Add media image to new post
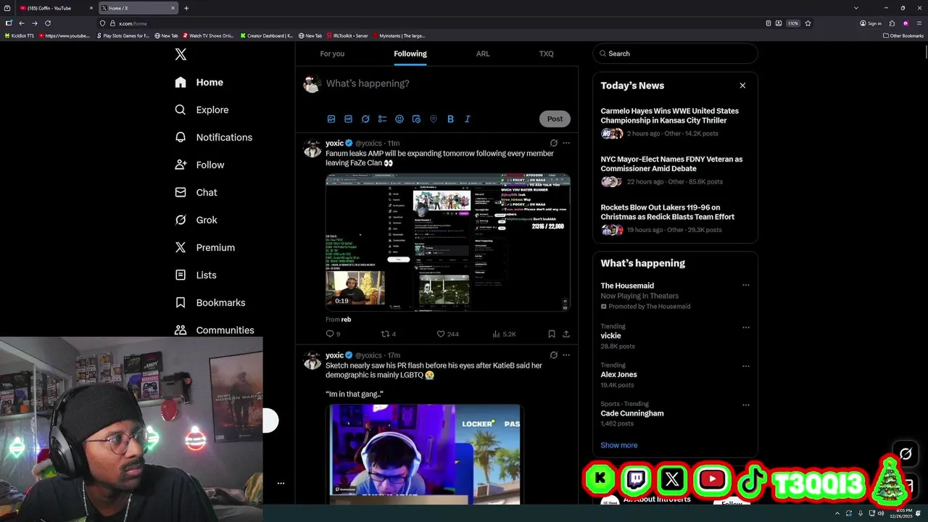The height and width of the screenshot is (522, 928). coord(331,119)
